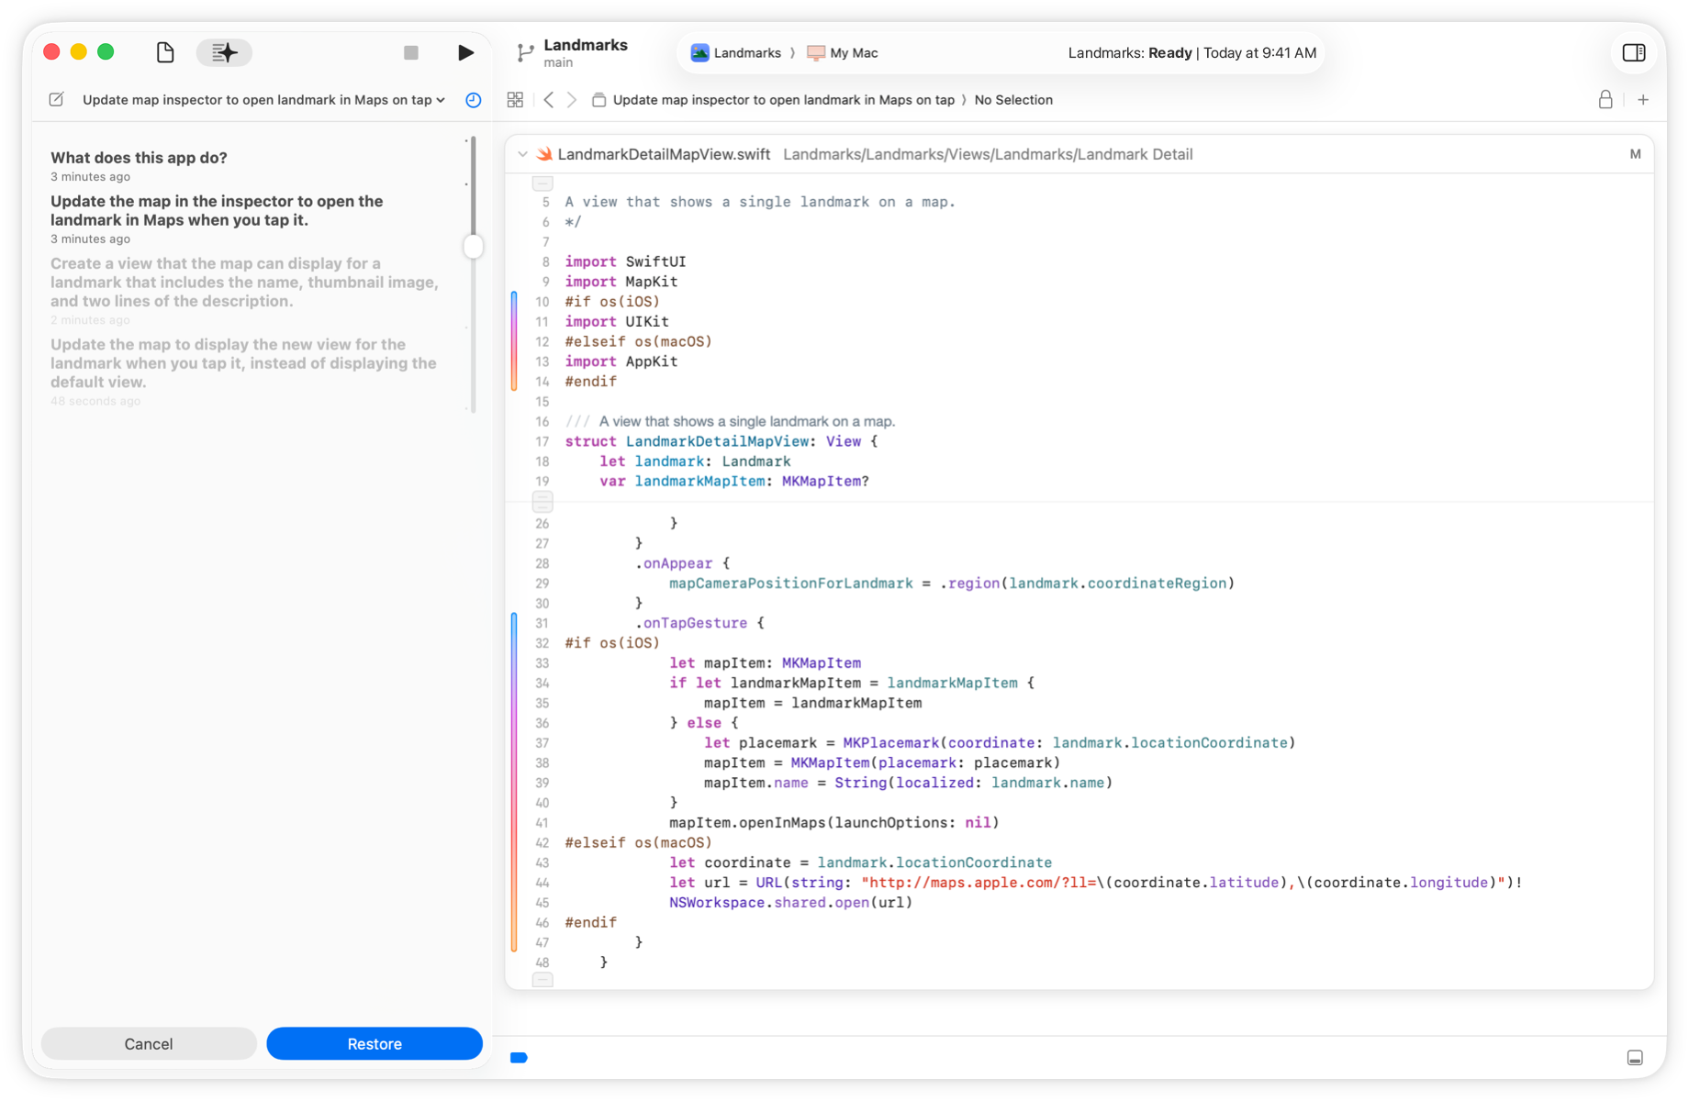
Task: Toggle the right inspector sidebar
Action: tap(1635, 52)
